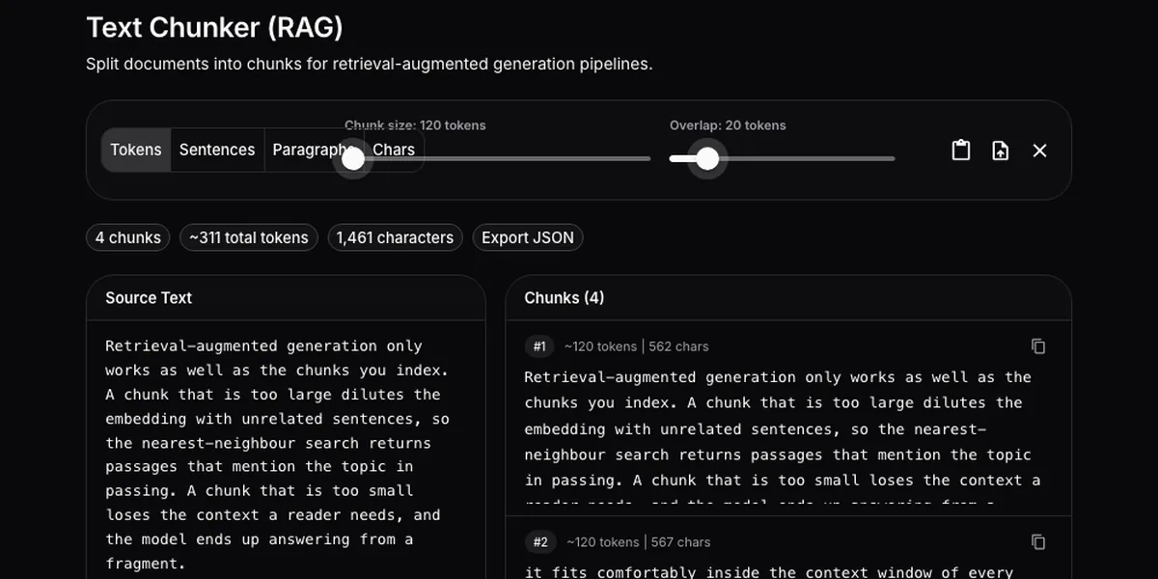The image size is (1158, 579).
Task: Click the 'Source Text' panel heading
Action: (149, 298)
